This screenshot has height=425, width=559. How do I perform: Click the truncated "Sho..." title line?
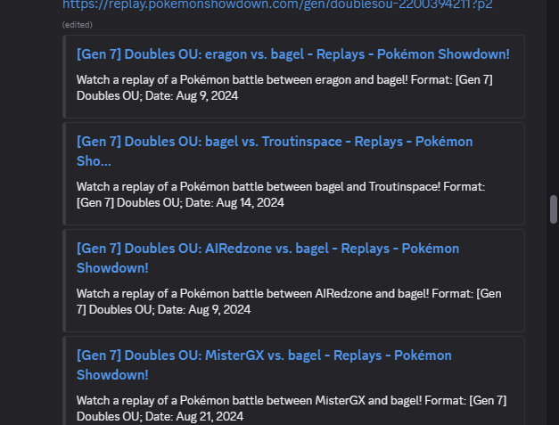click(x=94, y=161)
